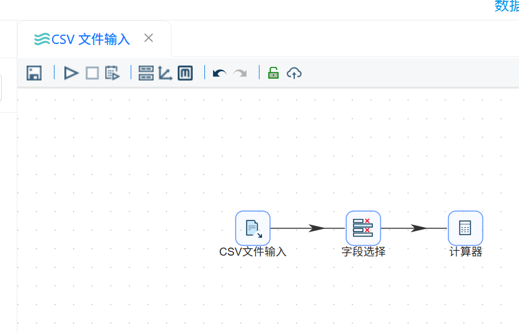Viewport: 519px width, 333px height.
Task: Click the square M toolbar icon
Action: [x=185, y=73]
